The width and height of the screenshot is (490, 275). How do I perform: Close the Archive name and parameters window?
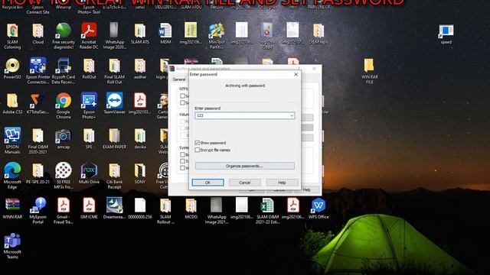tap(314, 69)
